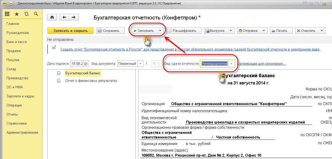Click the Не отправлено status text
This screenshot has width=332, height=159.
point(60,40)
